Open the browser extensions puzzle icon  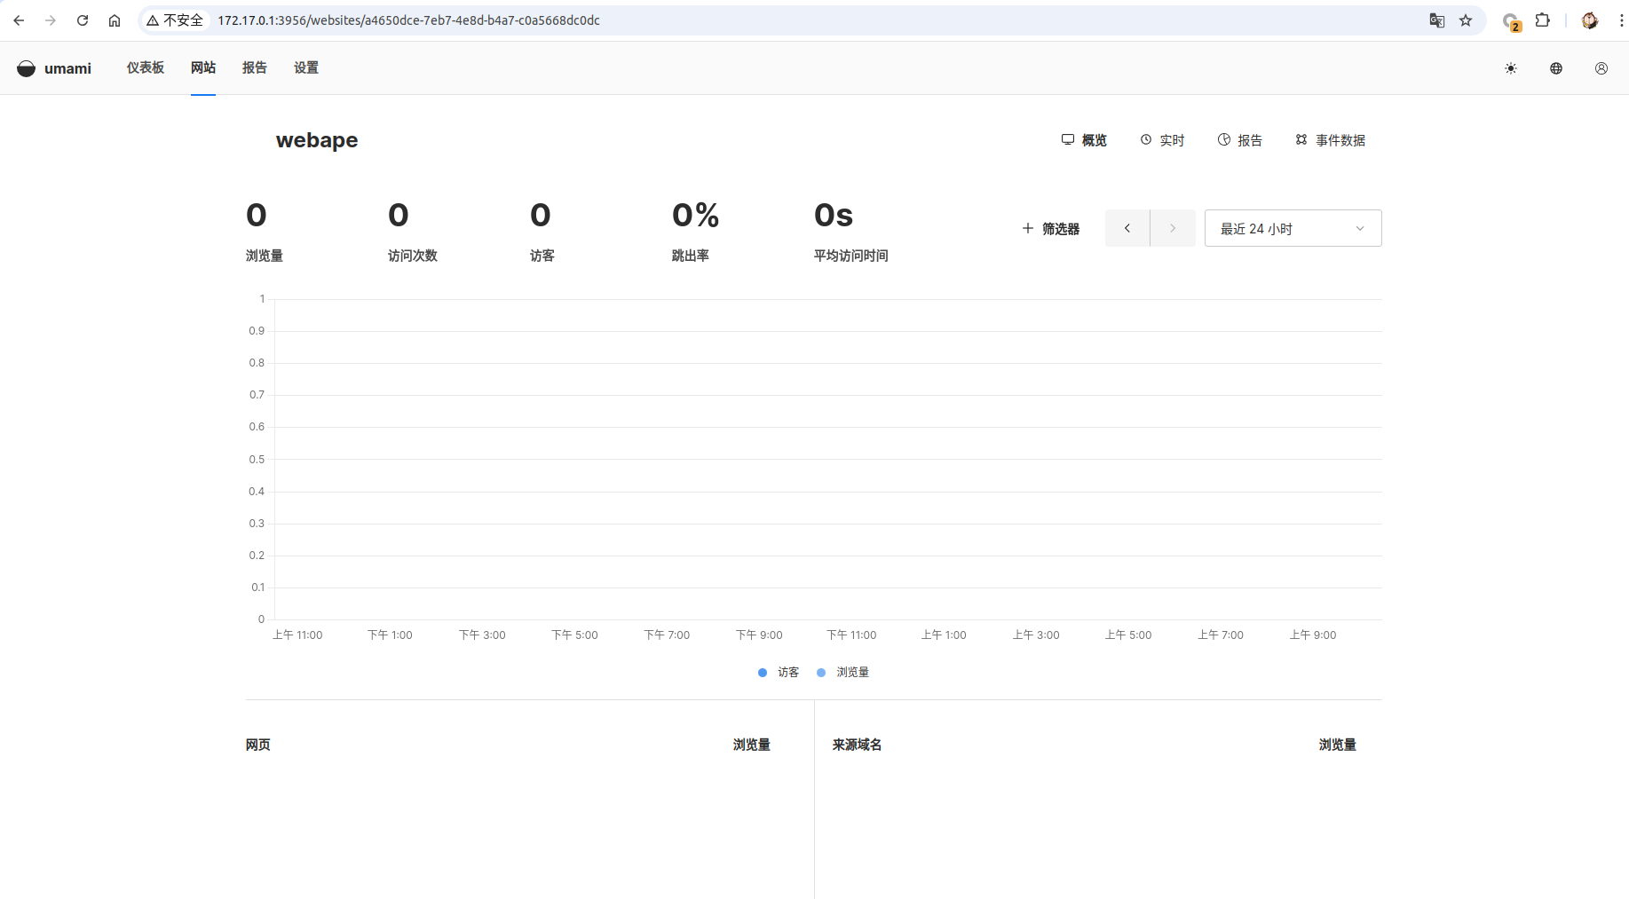[x=1543, y=20]
